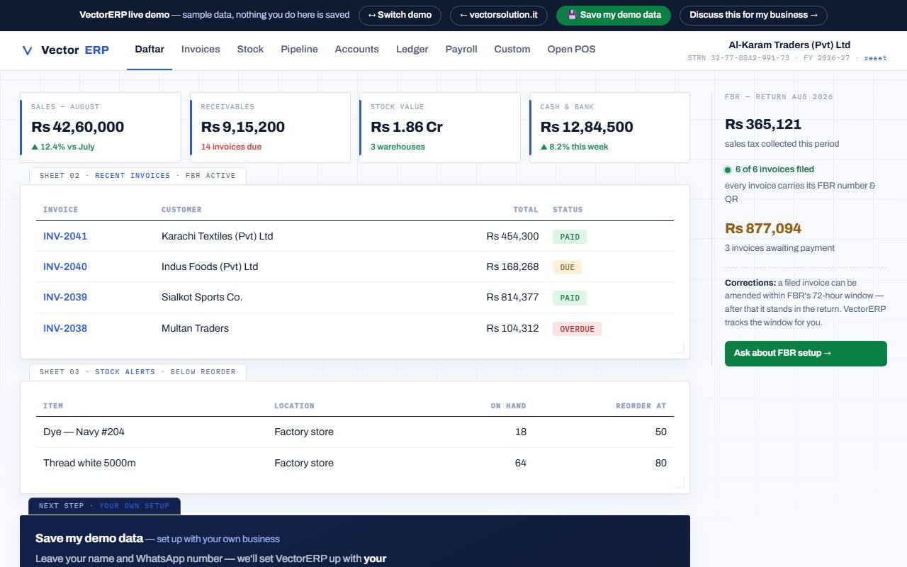This screenshot has height=567, width=907.
Task: Open invoice INV-2040
Action: (x=65, y=266)
